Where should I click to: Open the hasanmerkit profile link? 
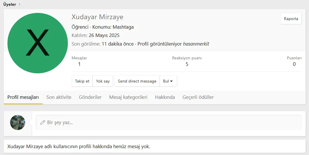click(196, 44)
